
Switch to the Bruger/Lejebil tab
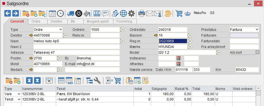(98, 21)
